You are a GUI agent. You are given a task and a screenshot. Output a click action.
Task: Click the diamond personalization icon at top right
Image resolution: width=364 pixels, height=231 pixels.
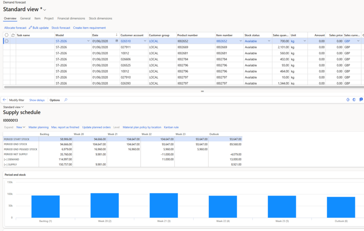tap(348, 100)
